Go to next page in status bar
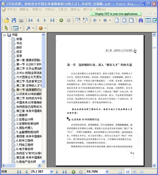This screenshot has height=175, width=158. [x=57, y=172]
